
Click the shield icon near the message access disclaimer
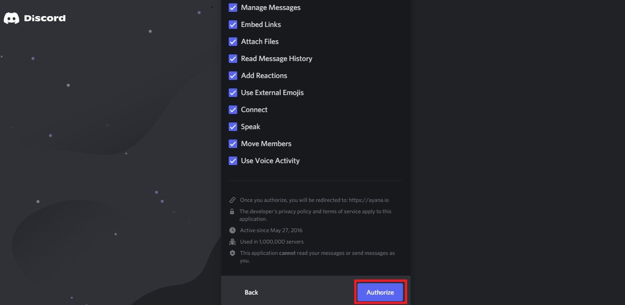click(x=232, y=253)
